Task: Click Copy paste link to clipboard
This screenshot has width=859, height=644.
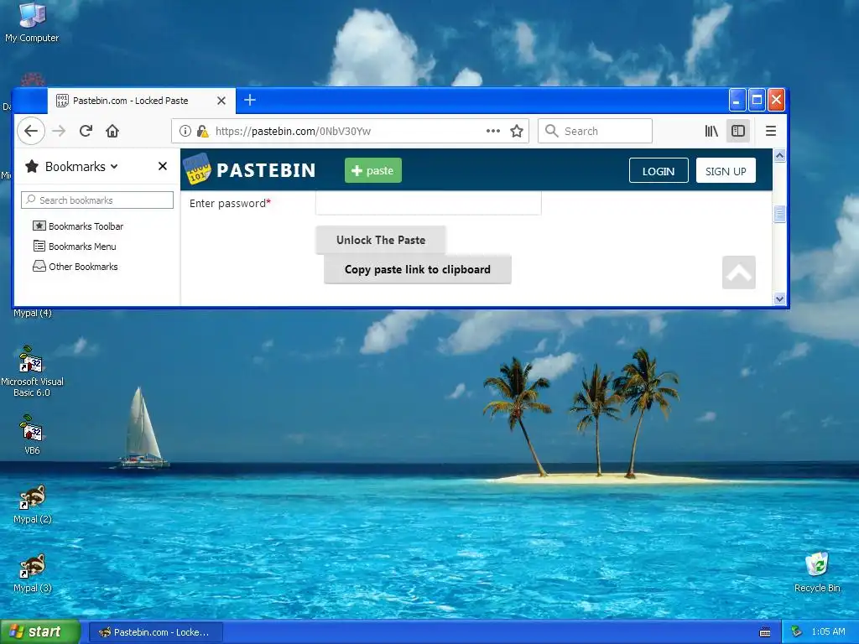Action: [x=418, y=269]
